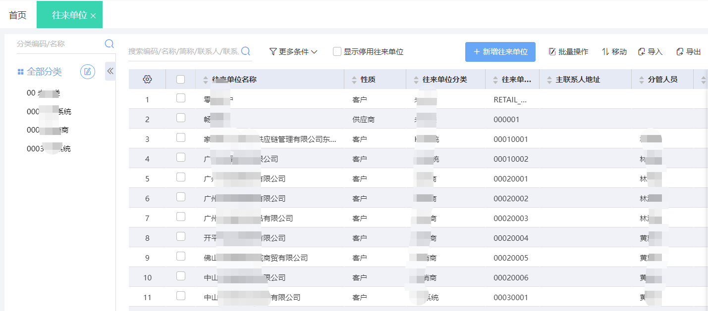Switch to the 首页 tab

tap(18, 15)
